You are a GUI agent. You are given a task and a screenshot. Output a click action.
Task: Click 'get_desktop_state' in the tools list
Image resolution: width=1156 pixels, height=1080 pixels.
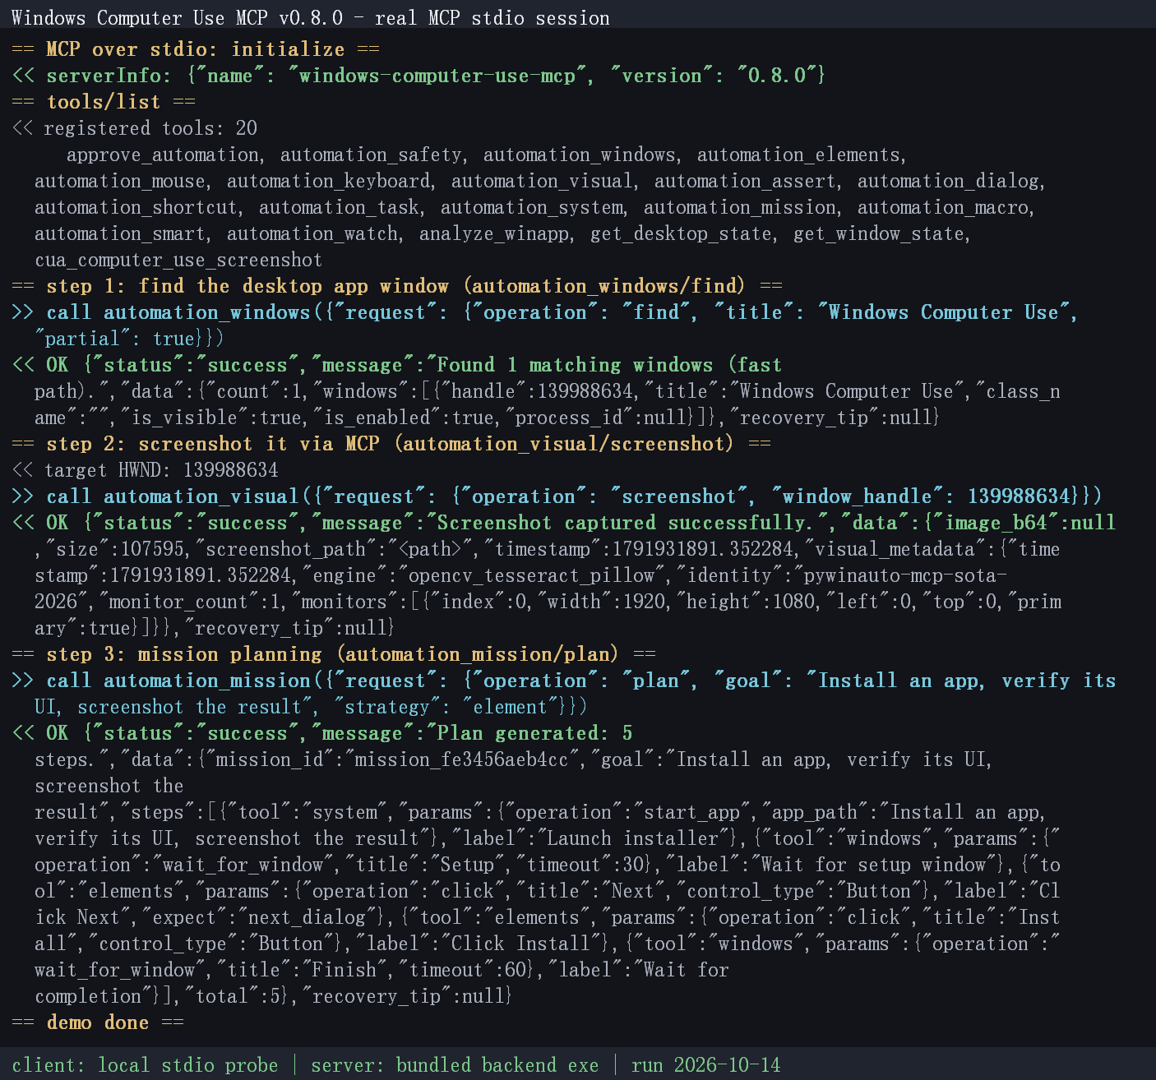click(681, 233)
